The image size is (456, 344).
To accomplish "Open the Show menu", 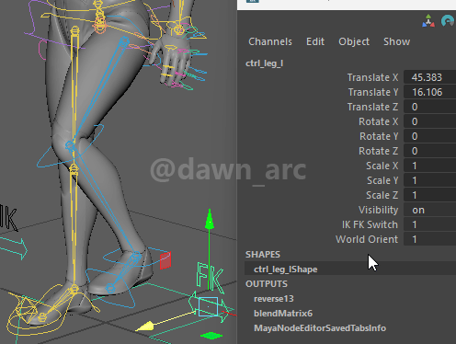I will (x=396, y=41).
